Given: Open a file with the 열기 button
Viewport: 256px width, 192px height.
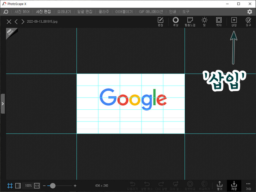Looking at the screenshot, I should [x=219, y=186].
